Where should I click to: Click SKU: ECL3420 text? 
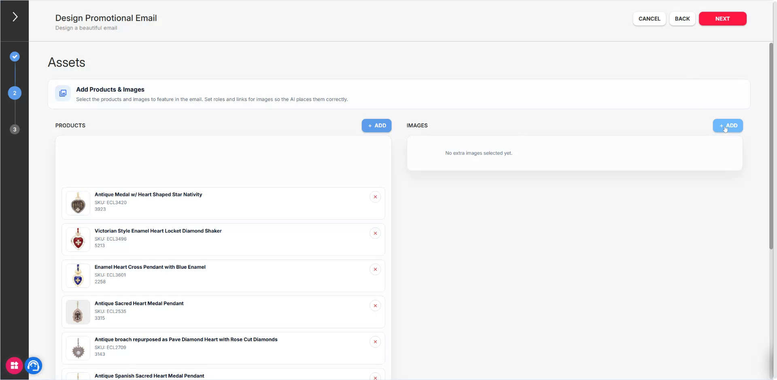[x=110, y=203]
